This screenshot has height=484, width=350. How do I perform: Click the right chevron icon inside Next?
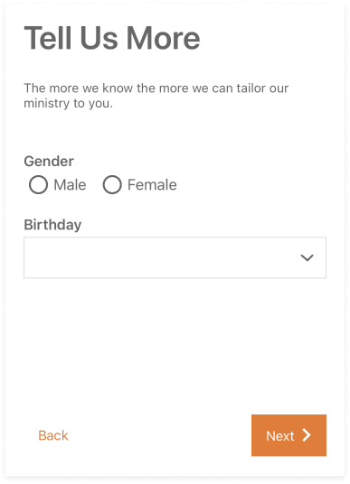coord(307,435)
